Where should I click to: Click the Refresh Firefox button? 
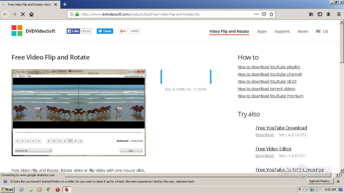click(321, 181)
